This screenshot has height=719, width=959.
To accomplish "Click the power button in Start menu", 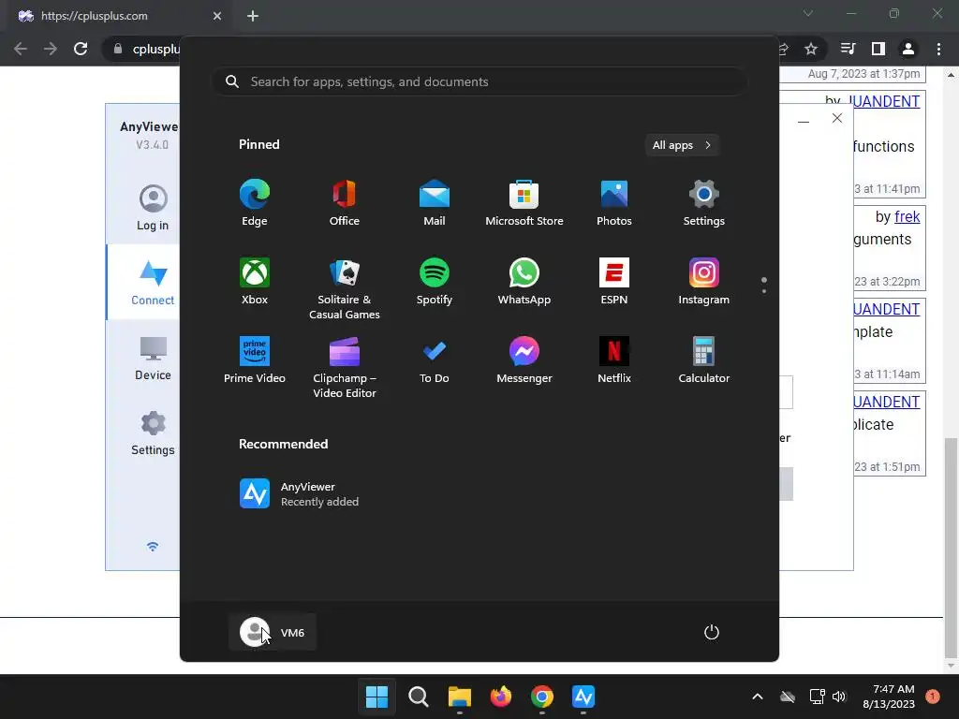I will [x=712, y=632].
